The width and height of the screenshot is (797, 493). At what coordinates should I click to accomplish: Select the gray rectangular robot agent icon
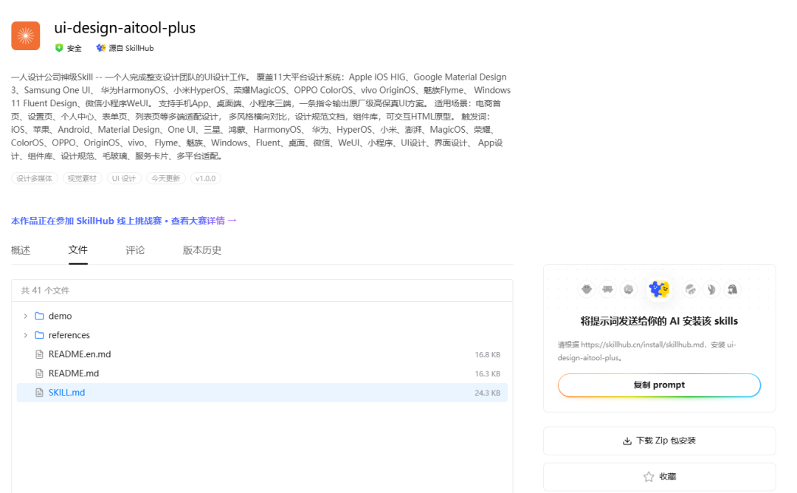tap(607, 289)
